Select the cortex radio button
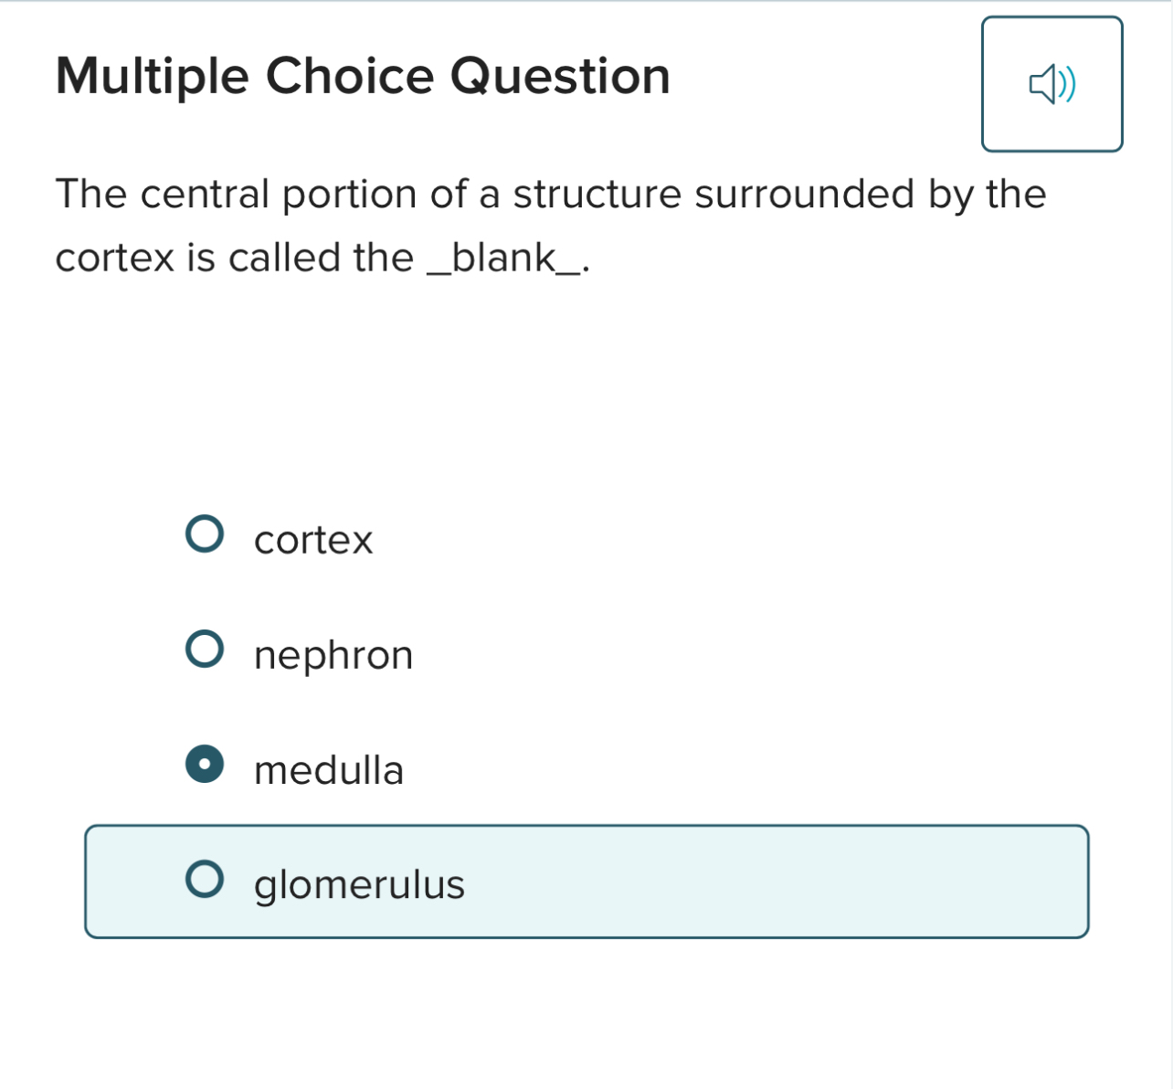 point(206,534)
